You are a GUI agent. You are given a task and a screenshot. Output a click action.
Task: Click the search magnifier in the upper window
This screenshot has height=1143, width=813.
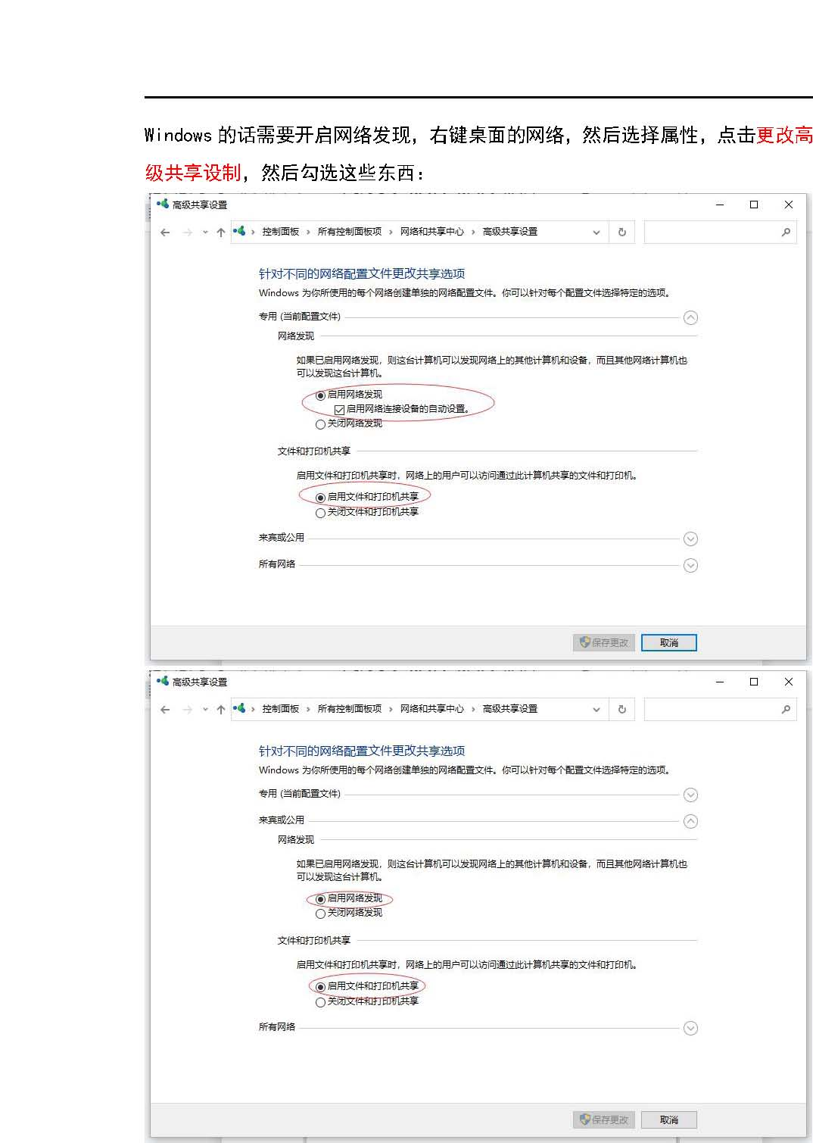[x=786, y=233]
